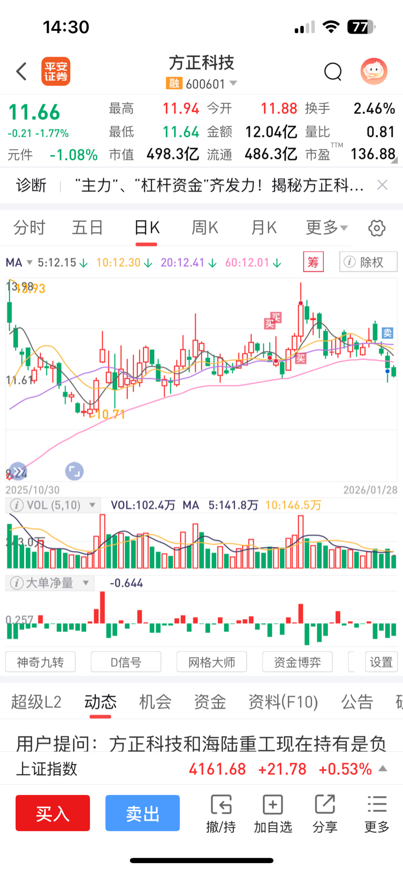The height and width of the screenshot is (872, 403).
Task: Switch to the 超级L2 tab
Action: [36, 702]
